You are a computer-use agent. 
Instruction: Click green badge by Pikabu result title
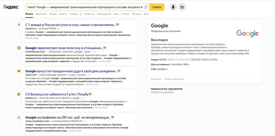(x=90, y=94)
